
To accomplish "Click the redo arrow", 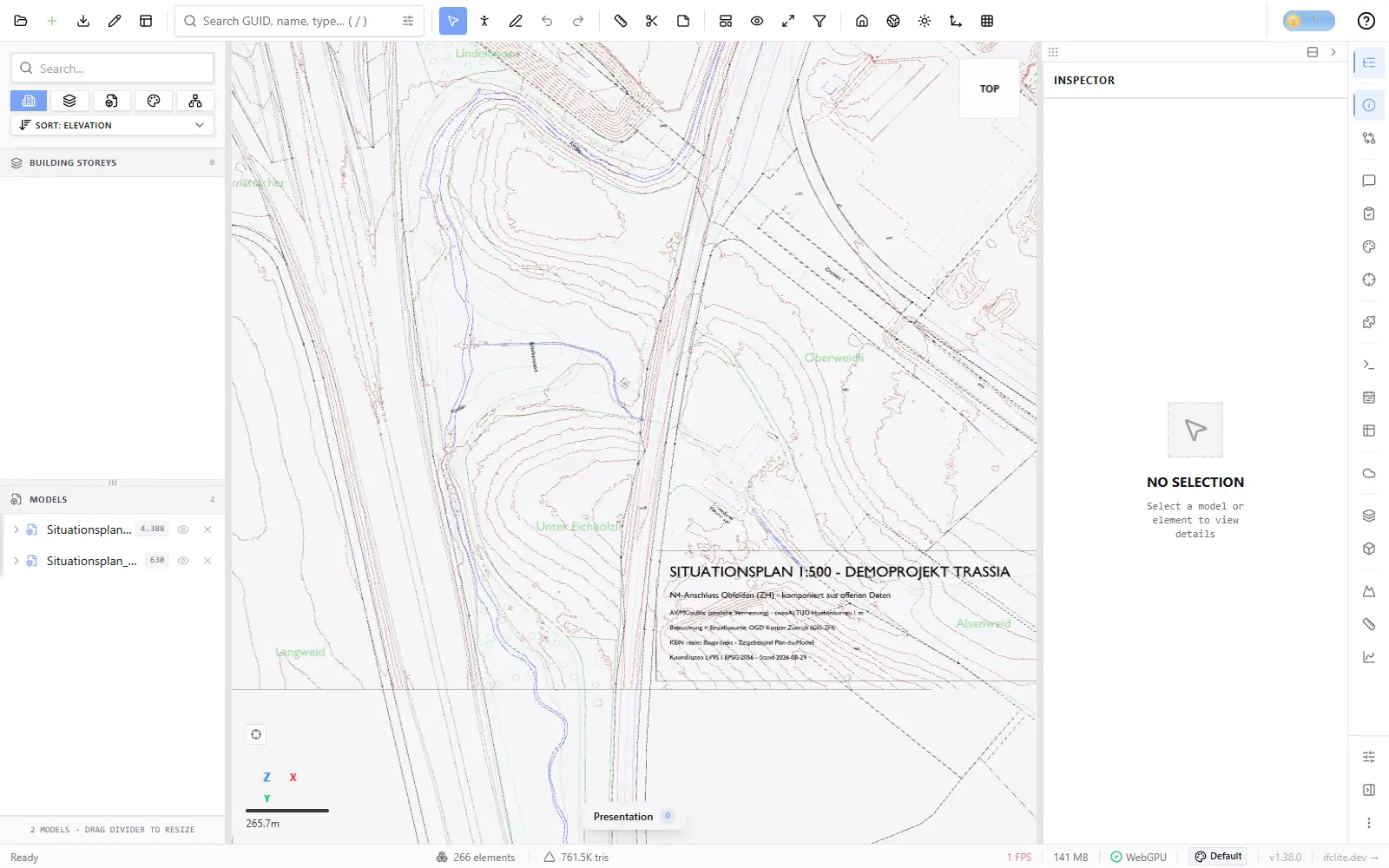I will (x=578, y=21).
